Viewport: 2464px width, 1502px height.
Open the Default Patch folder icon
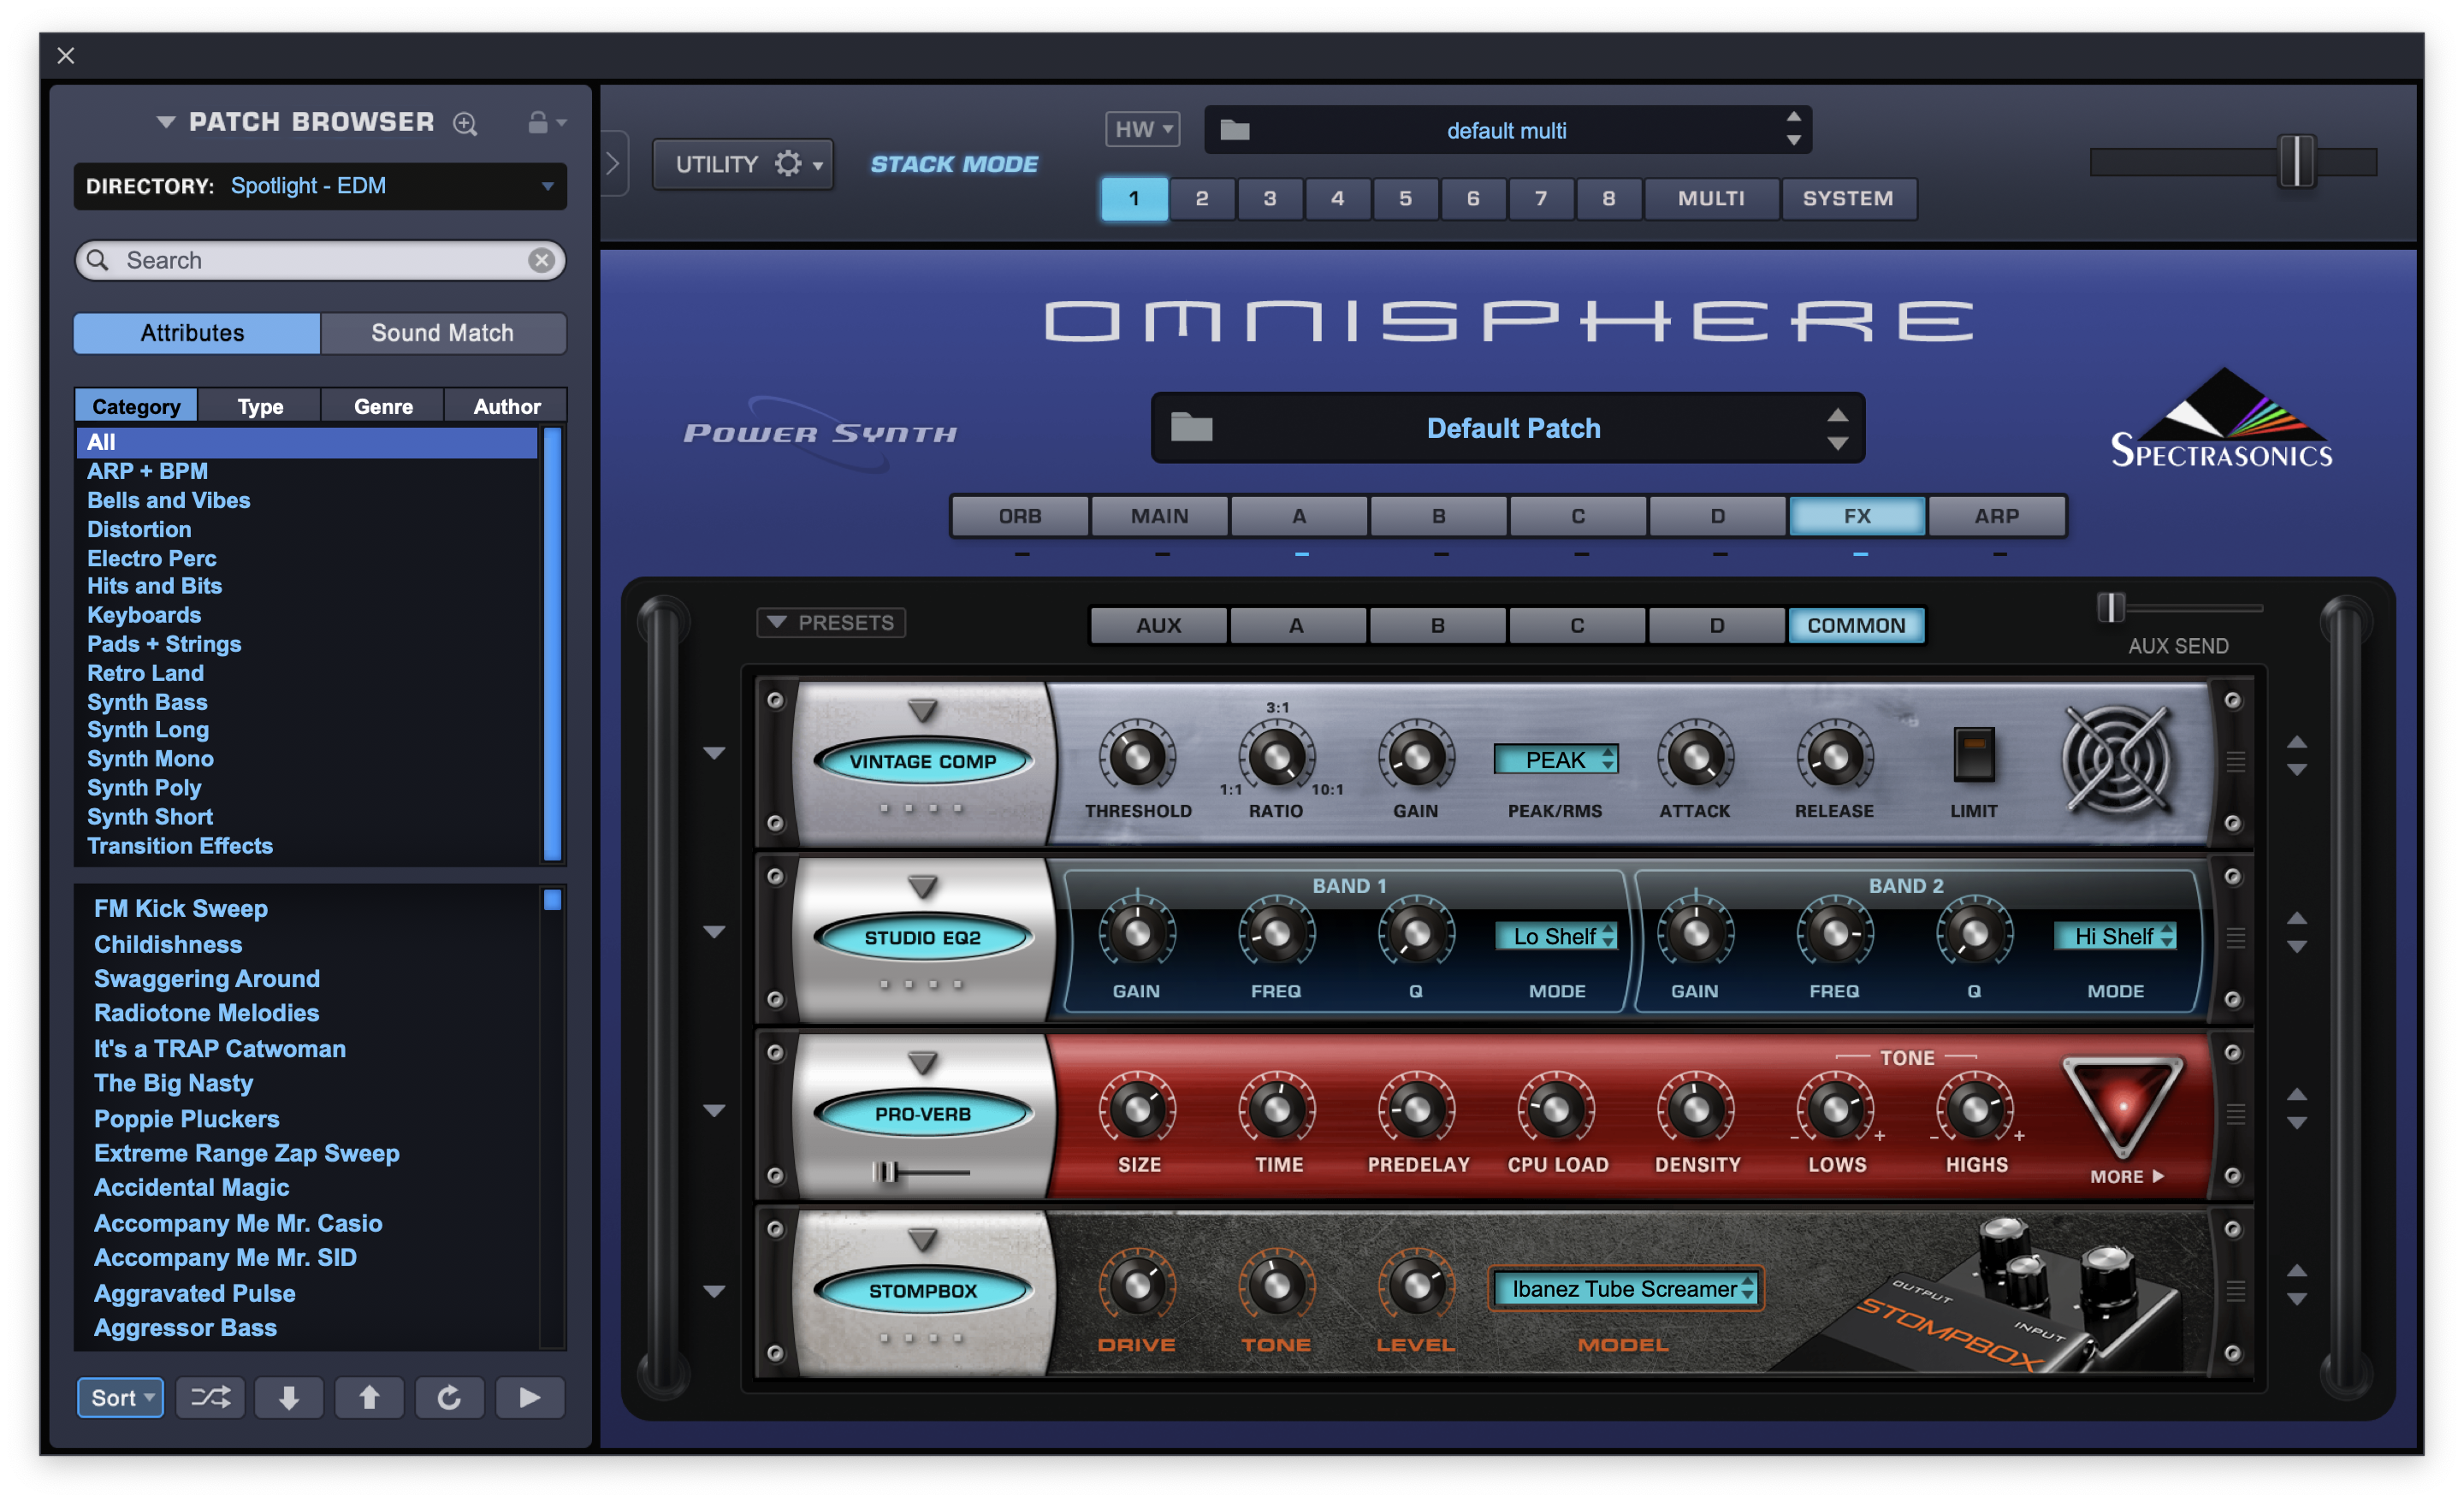pos(1192,428)
